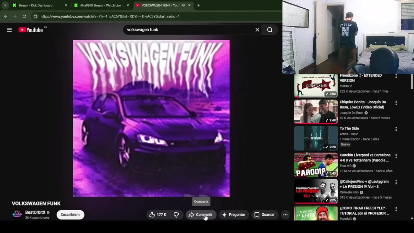Open BeatOrbitX channel avatar
Screen dimensions: 414x233
[x=17, y=215]
